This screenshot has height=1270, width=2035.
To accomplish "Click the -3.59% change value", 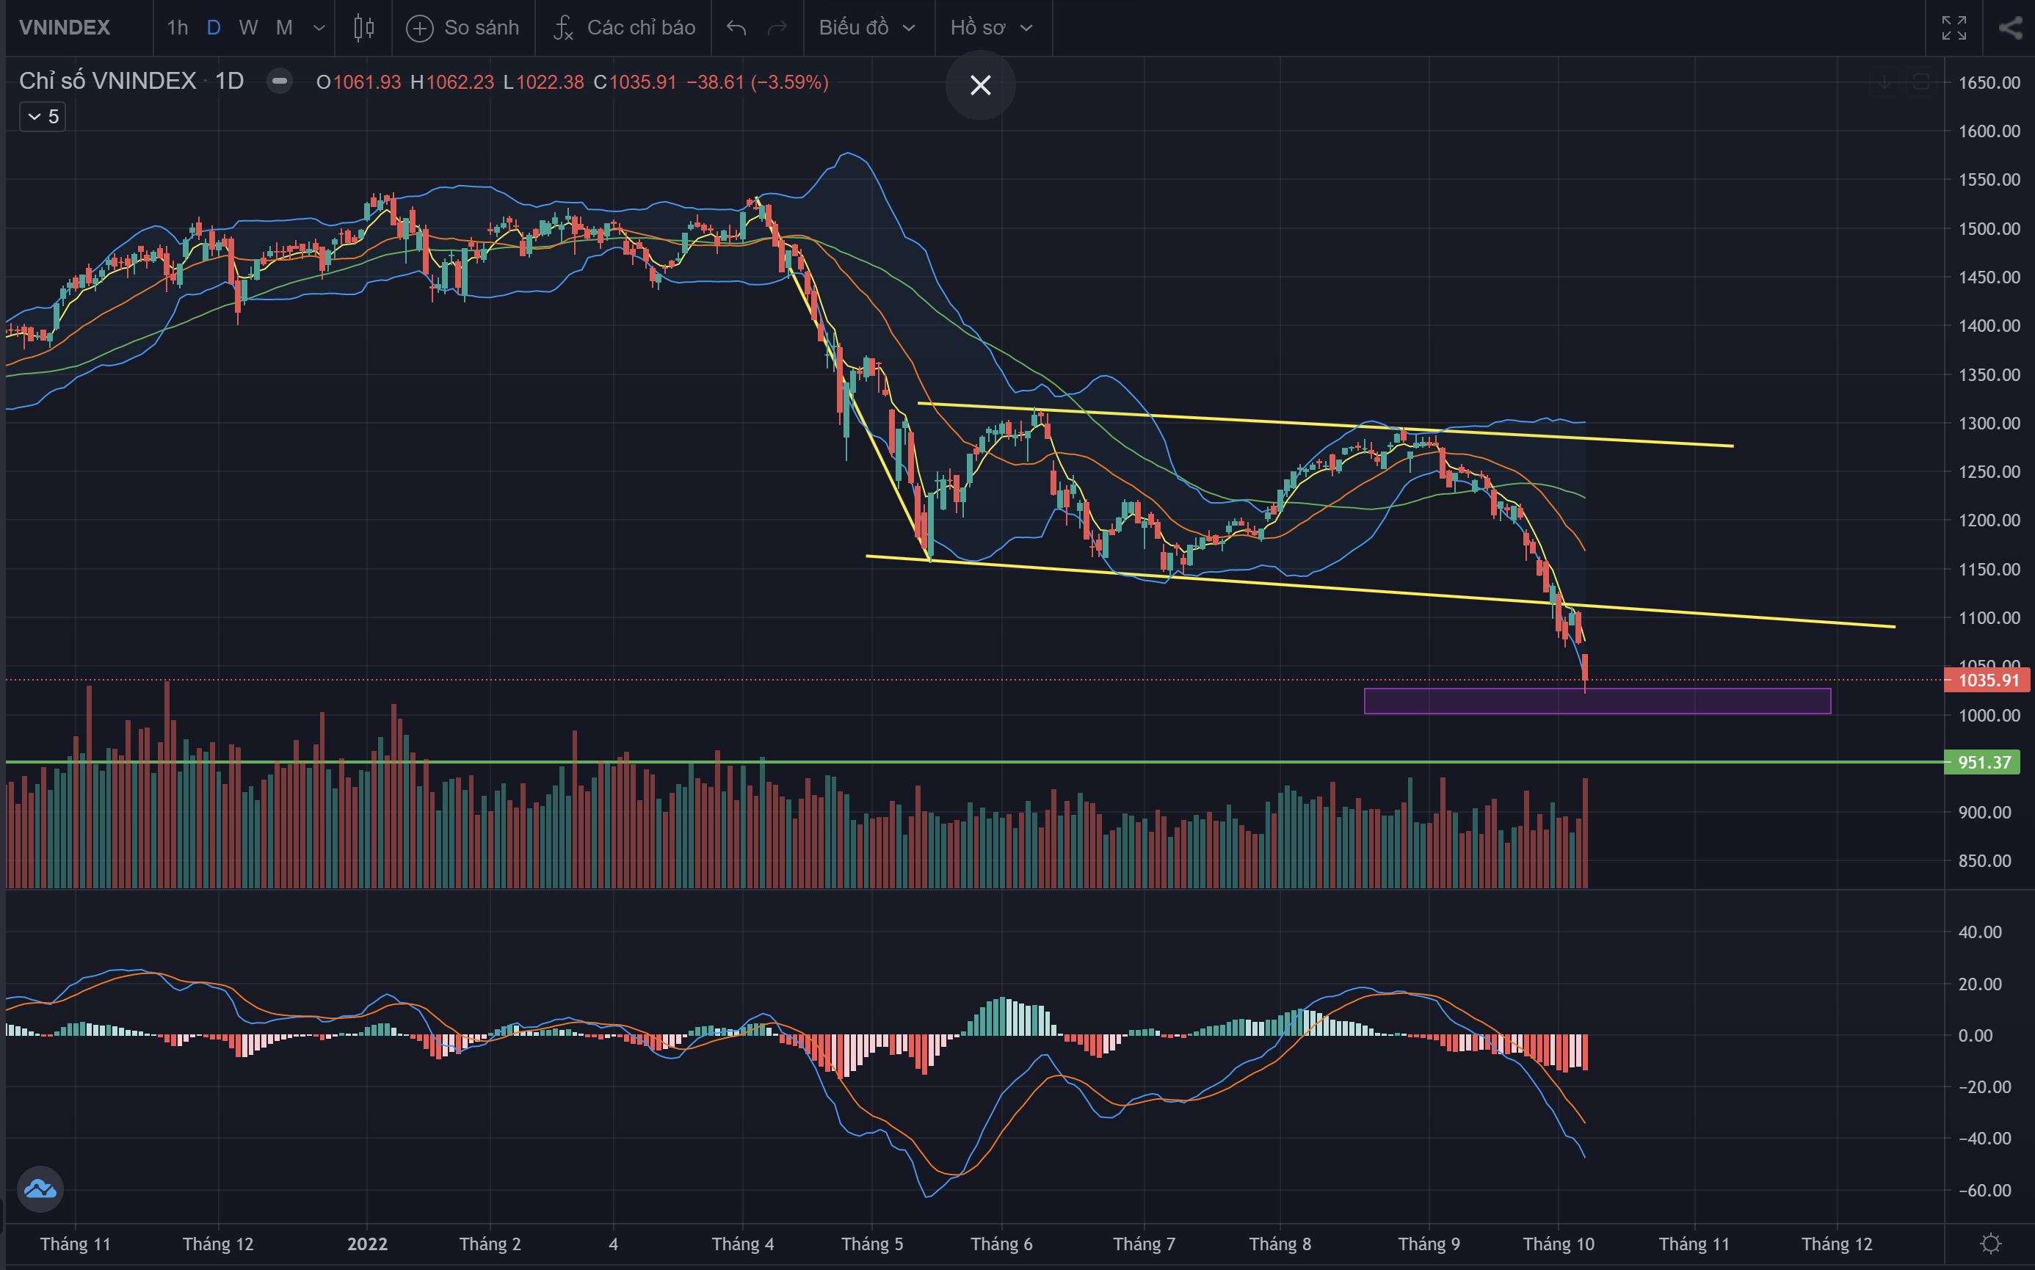I will click(x=789, y=82).
